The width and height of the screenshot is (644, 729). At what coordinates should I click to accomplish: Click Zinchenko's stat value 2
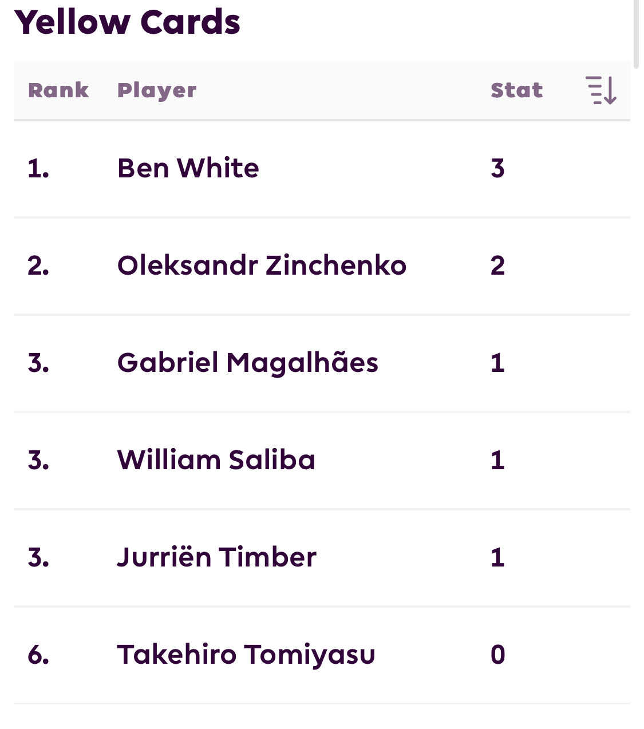[x=497, y=266]
